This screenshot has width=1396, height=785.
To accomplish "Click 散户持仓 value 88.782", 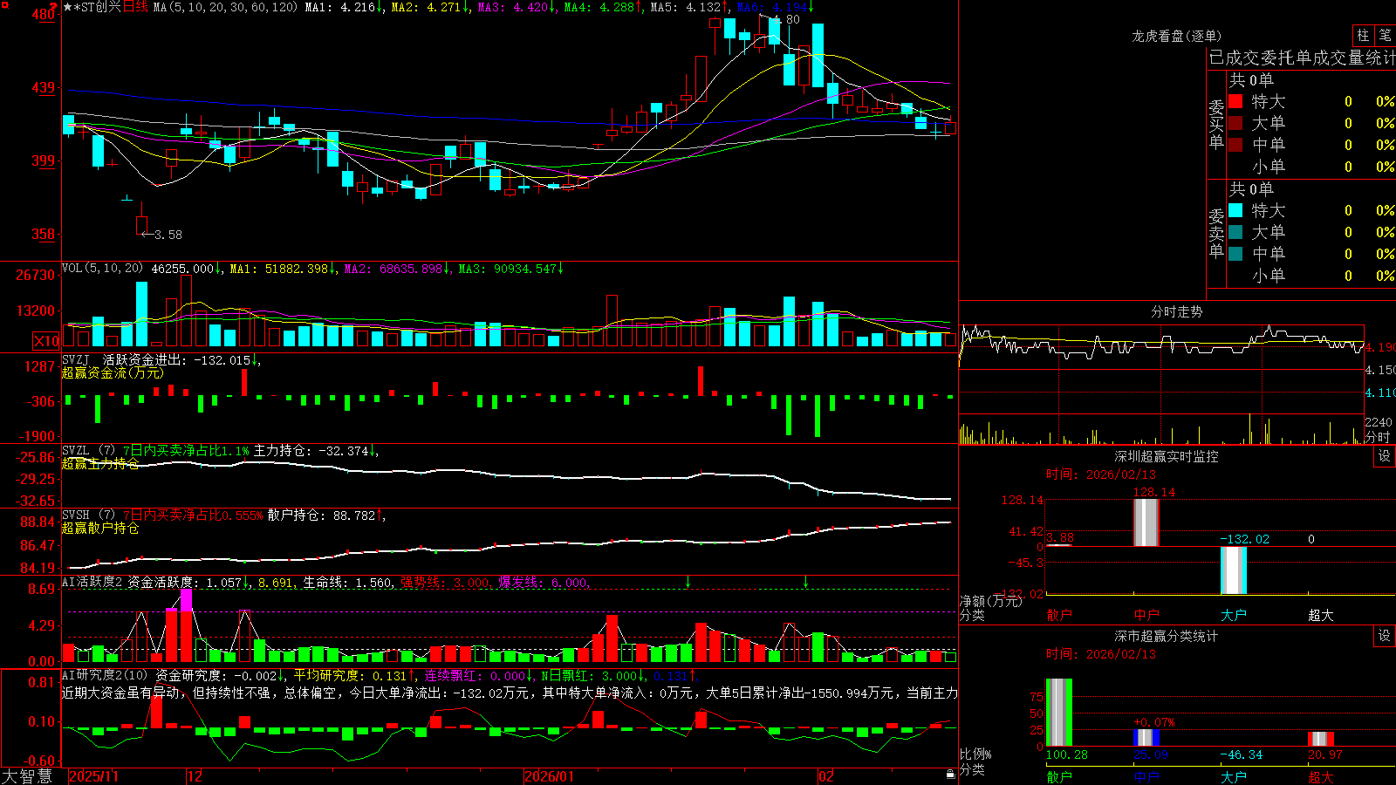I will tap(354, 515).
